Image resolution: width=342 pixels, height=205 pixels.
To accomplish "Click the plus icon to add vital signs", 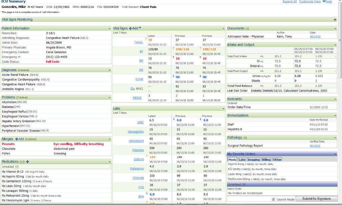I will pyautogui.click(x=130, y=28).
